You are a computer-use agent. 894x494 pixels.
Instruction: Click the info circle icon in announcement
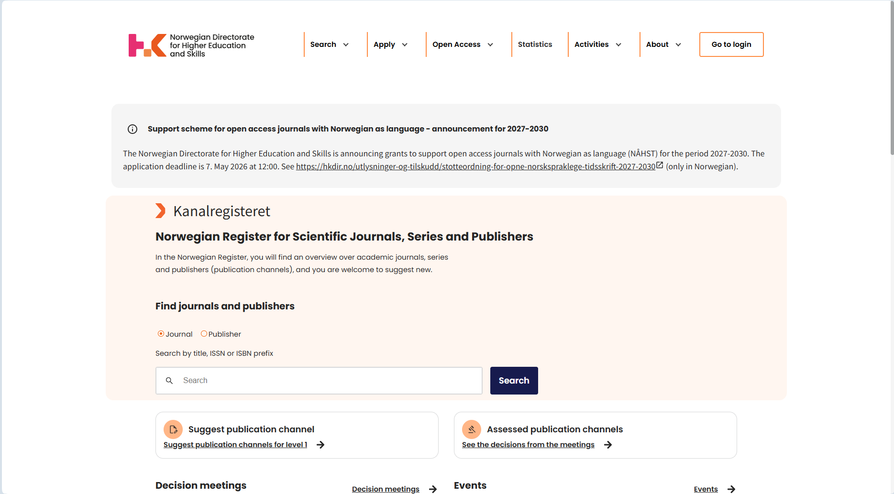(132, 129)
